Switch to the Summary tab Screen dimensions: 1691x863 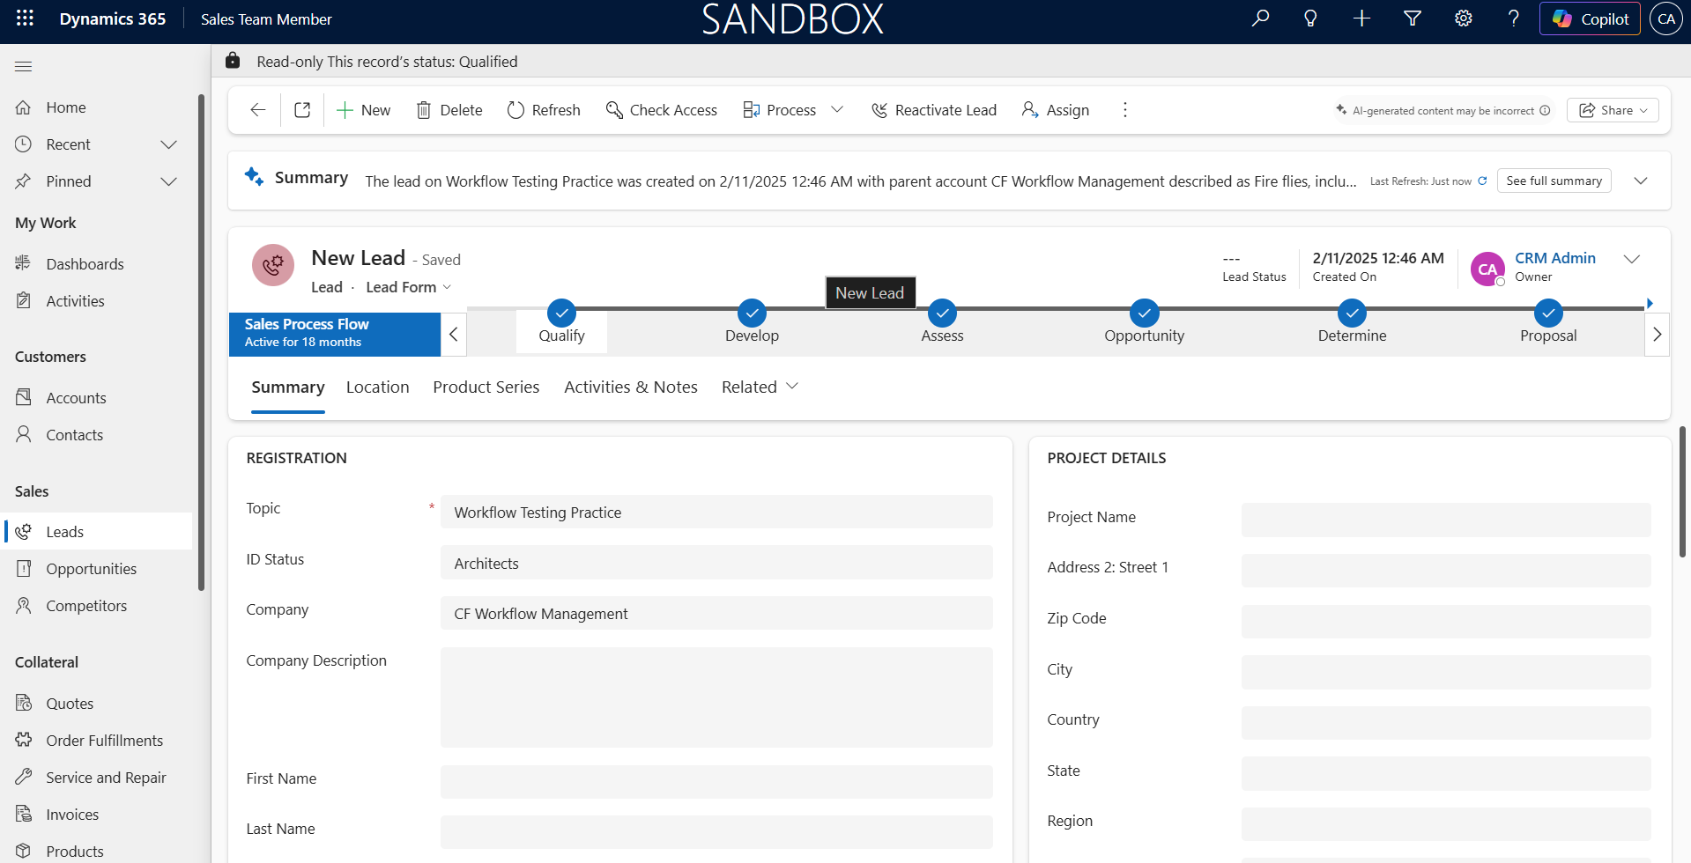pyautogui.click(x=288, y=387)
